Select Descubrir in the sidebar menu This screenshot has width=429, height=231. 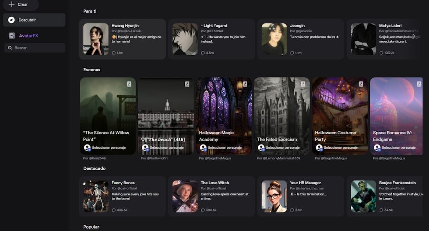[27, 20]
